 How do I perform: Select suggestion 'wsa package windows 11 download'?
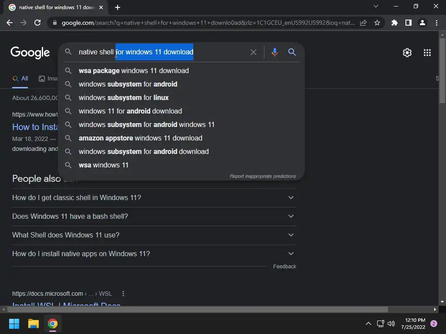coord(181,71)
